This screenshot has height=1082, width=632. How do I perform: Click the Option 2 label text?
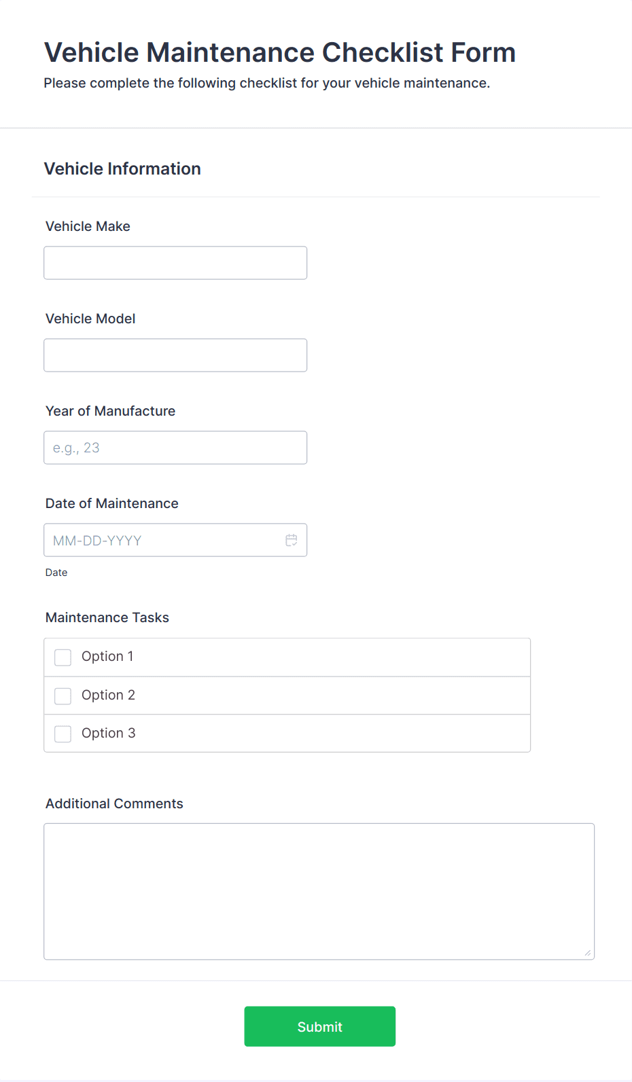tap(108, 695)
